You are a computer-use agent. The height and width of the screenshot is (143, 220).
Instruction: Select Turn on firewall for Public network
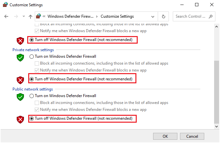[31, 96]
